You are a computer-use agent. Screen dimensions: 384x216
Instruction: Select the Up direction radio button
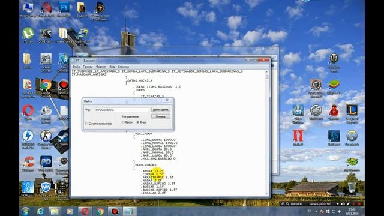tap(123, 122)
